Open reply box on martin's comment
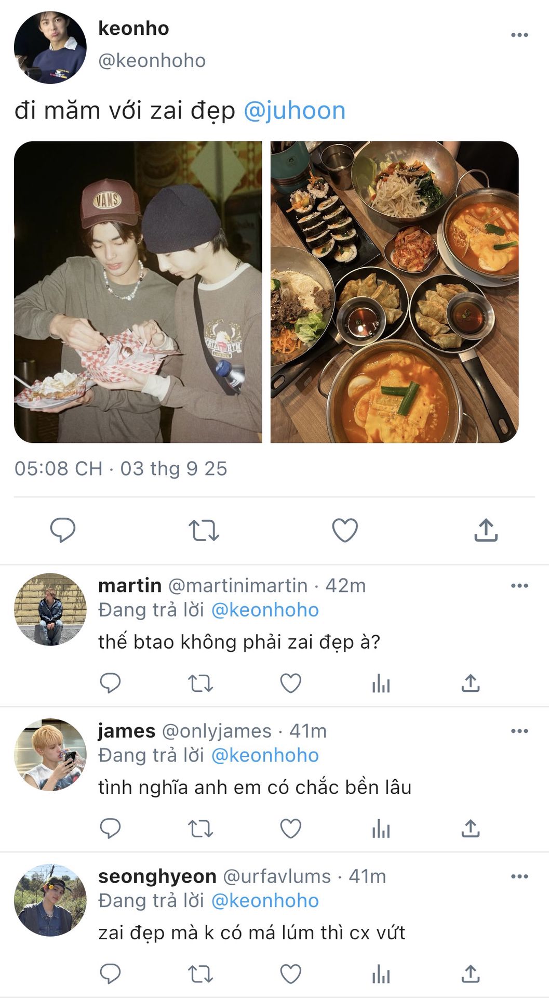Viewport: 549px width, 998px height. click(110, 683)
